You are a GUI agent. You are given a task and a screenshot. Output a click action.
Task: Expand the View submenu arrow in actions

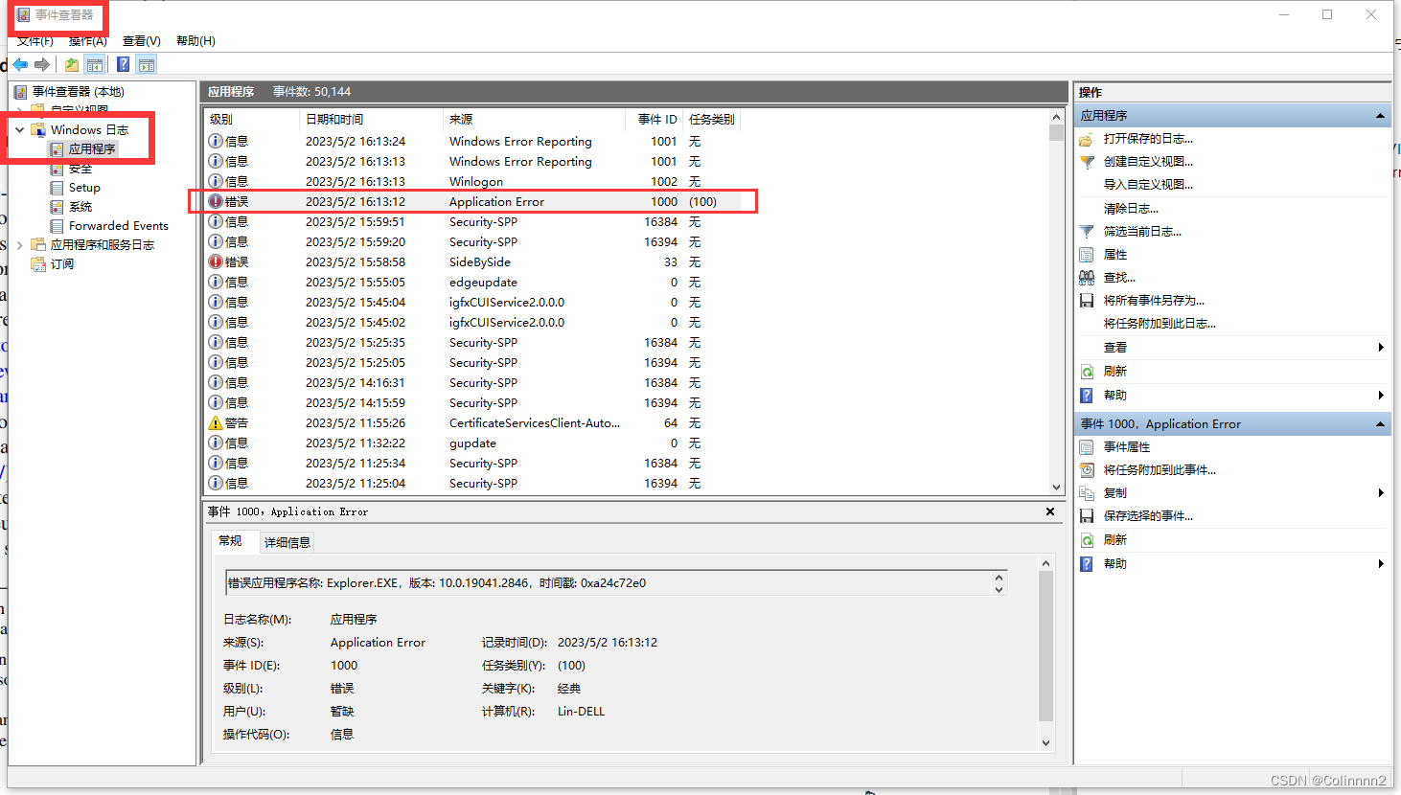(x=1381, y=348)
